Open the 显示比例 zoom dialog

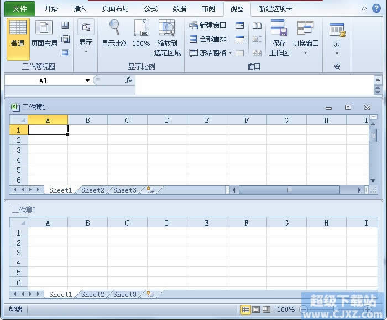(x=115, y=34)
